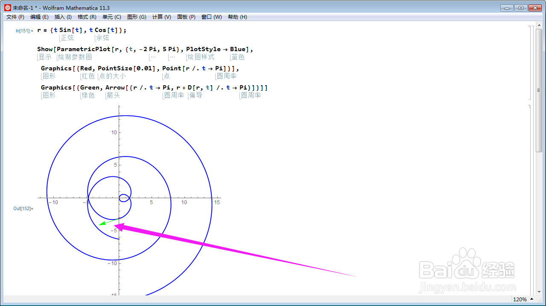Open the 格式 (R) menu
Viewport: 546px width, 306px height.
(87, 17)
